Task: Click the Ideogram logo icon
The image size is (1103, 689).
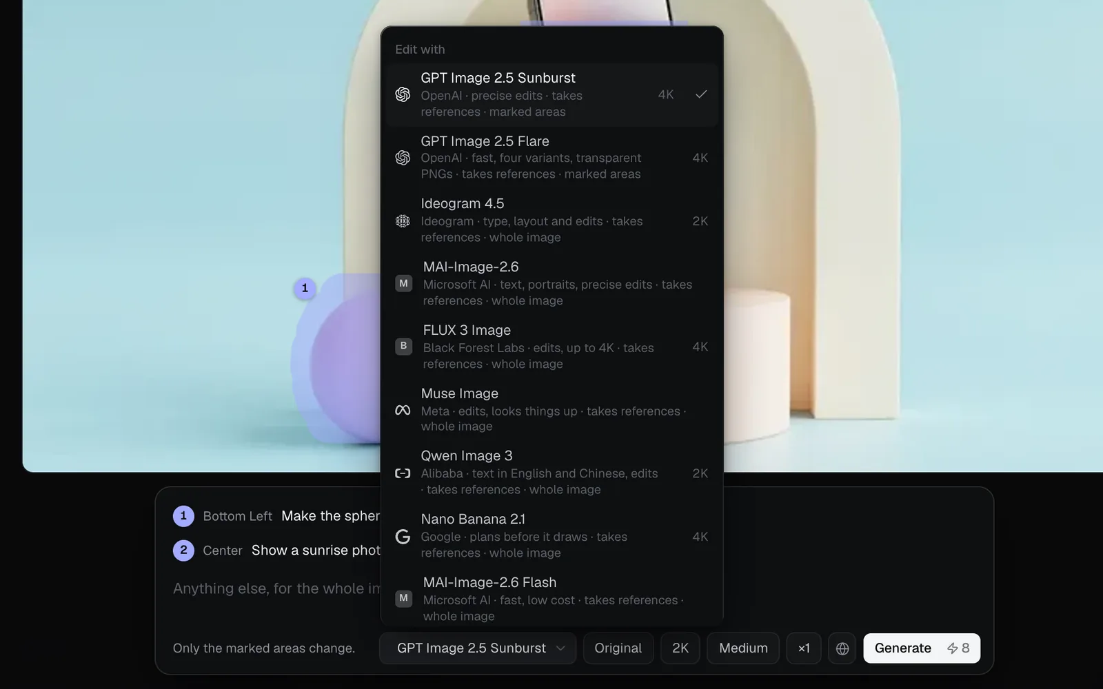Action: [x=403, y=221]
